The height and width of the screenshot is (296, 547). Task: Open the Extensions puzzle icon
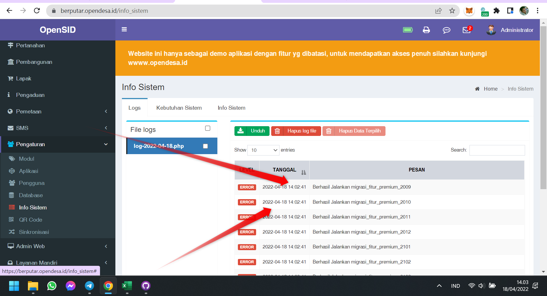(497, 11)
